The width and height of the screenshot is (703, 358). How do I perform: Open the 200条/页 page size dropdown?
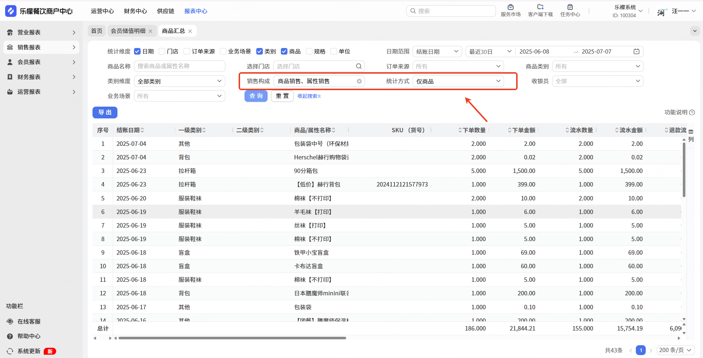[x=675, y=350]
